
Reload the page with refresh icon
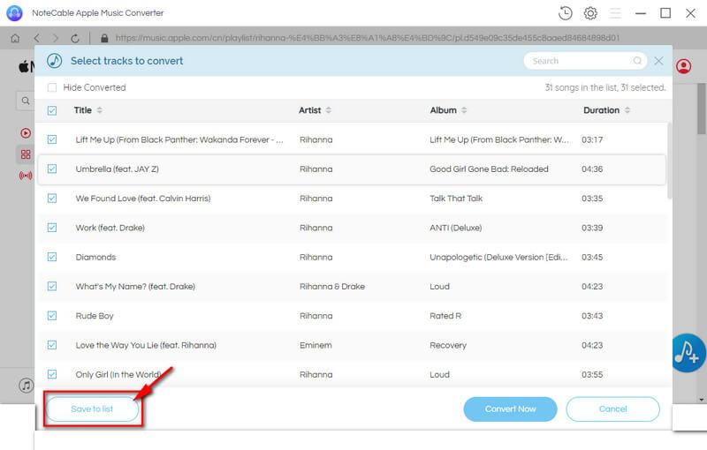(x=75, y=38)
